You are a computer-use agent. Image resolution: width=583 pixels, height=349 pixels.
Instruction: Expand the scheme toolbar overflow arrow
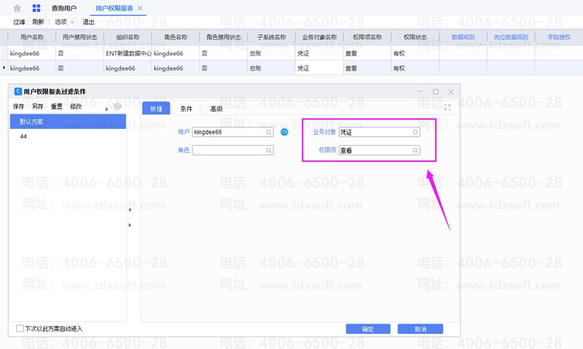point(106,109)
